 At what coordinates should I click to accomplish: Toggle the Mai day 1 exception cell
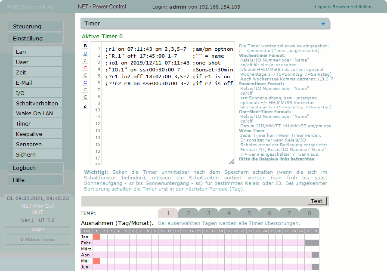(x=96, y=261)
